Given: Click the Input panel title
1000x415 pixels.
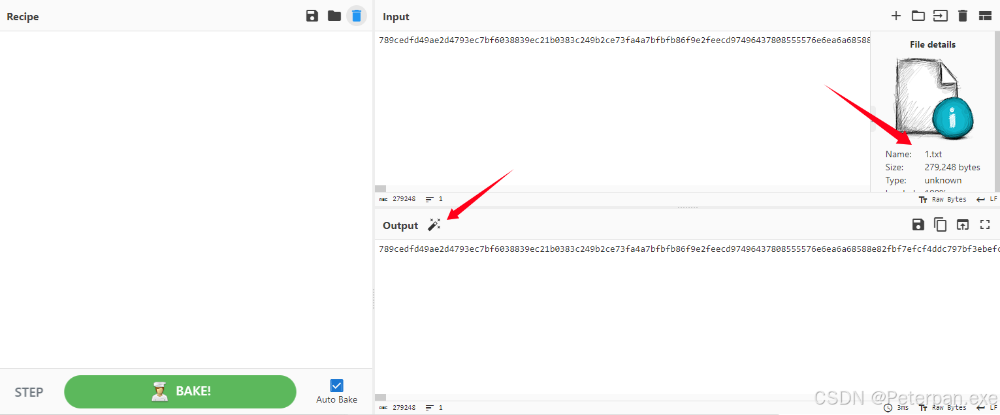Looking at the screenshot, I should click(x=396, y=17).
